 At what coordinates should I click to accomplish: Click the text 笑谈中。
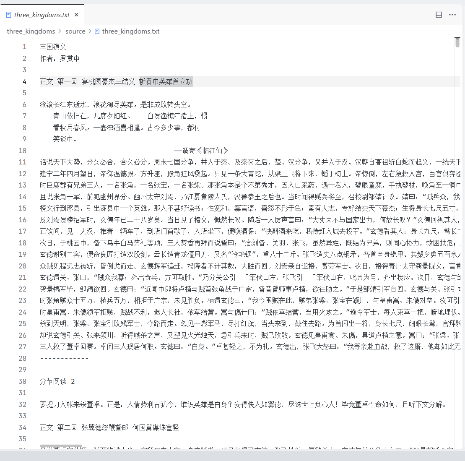[x=65, y=139]
